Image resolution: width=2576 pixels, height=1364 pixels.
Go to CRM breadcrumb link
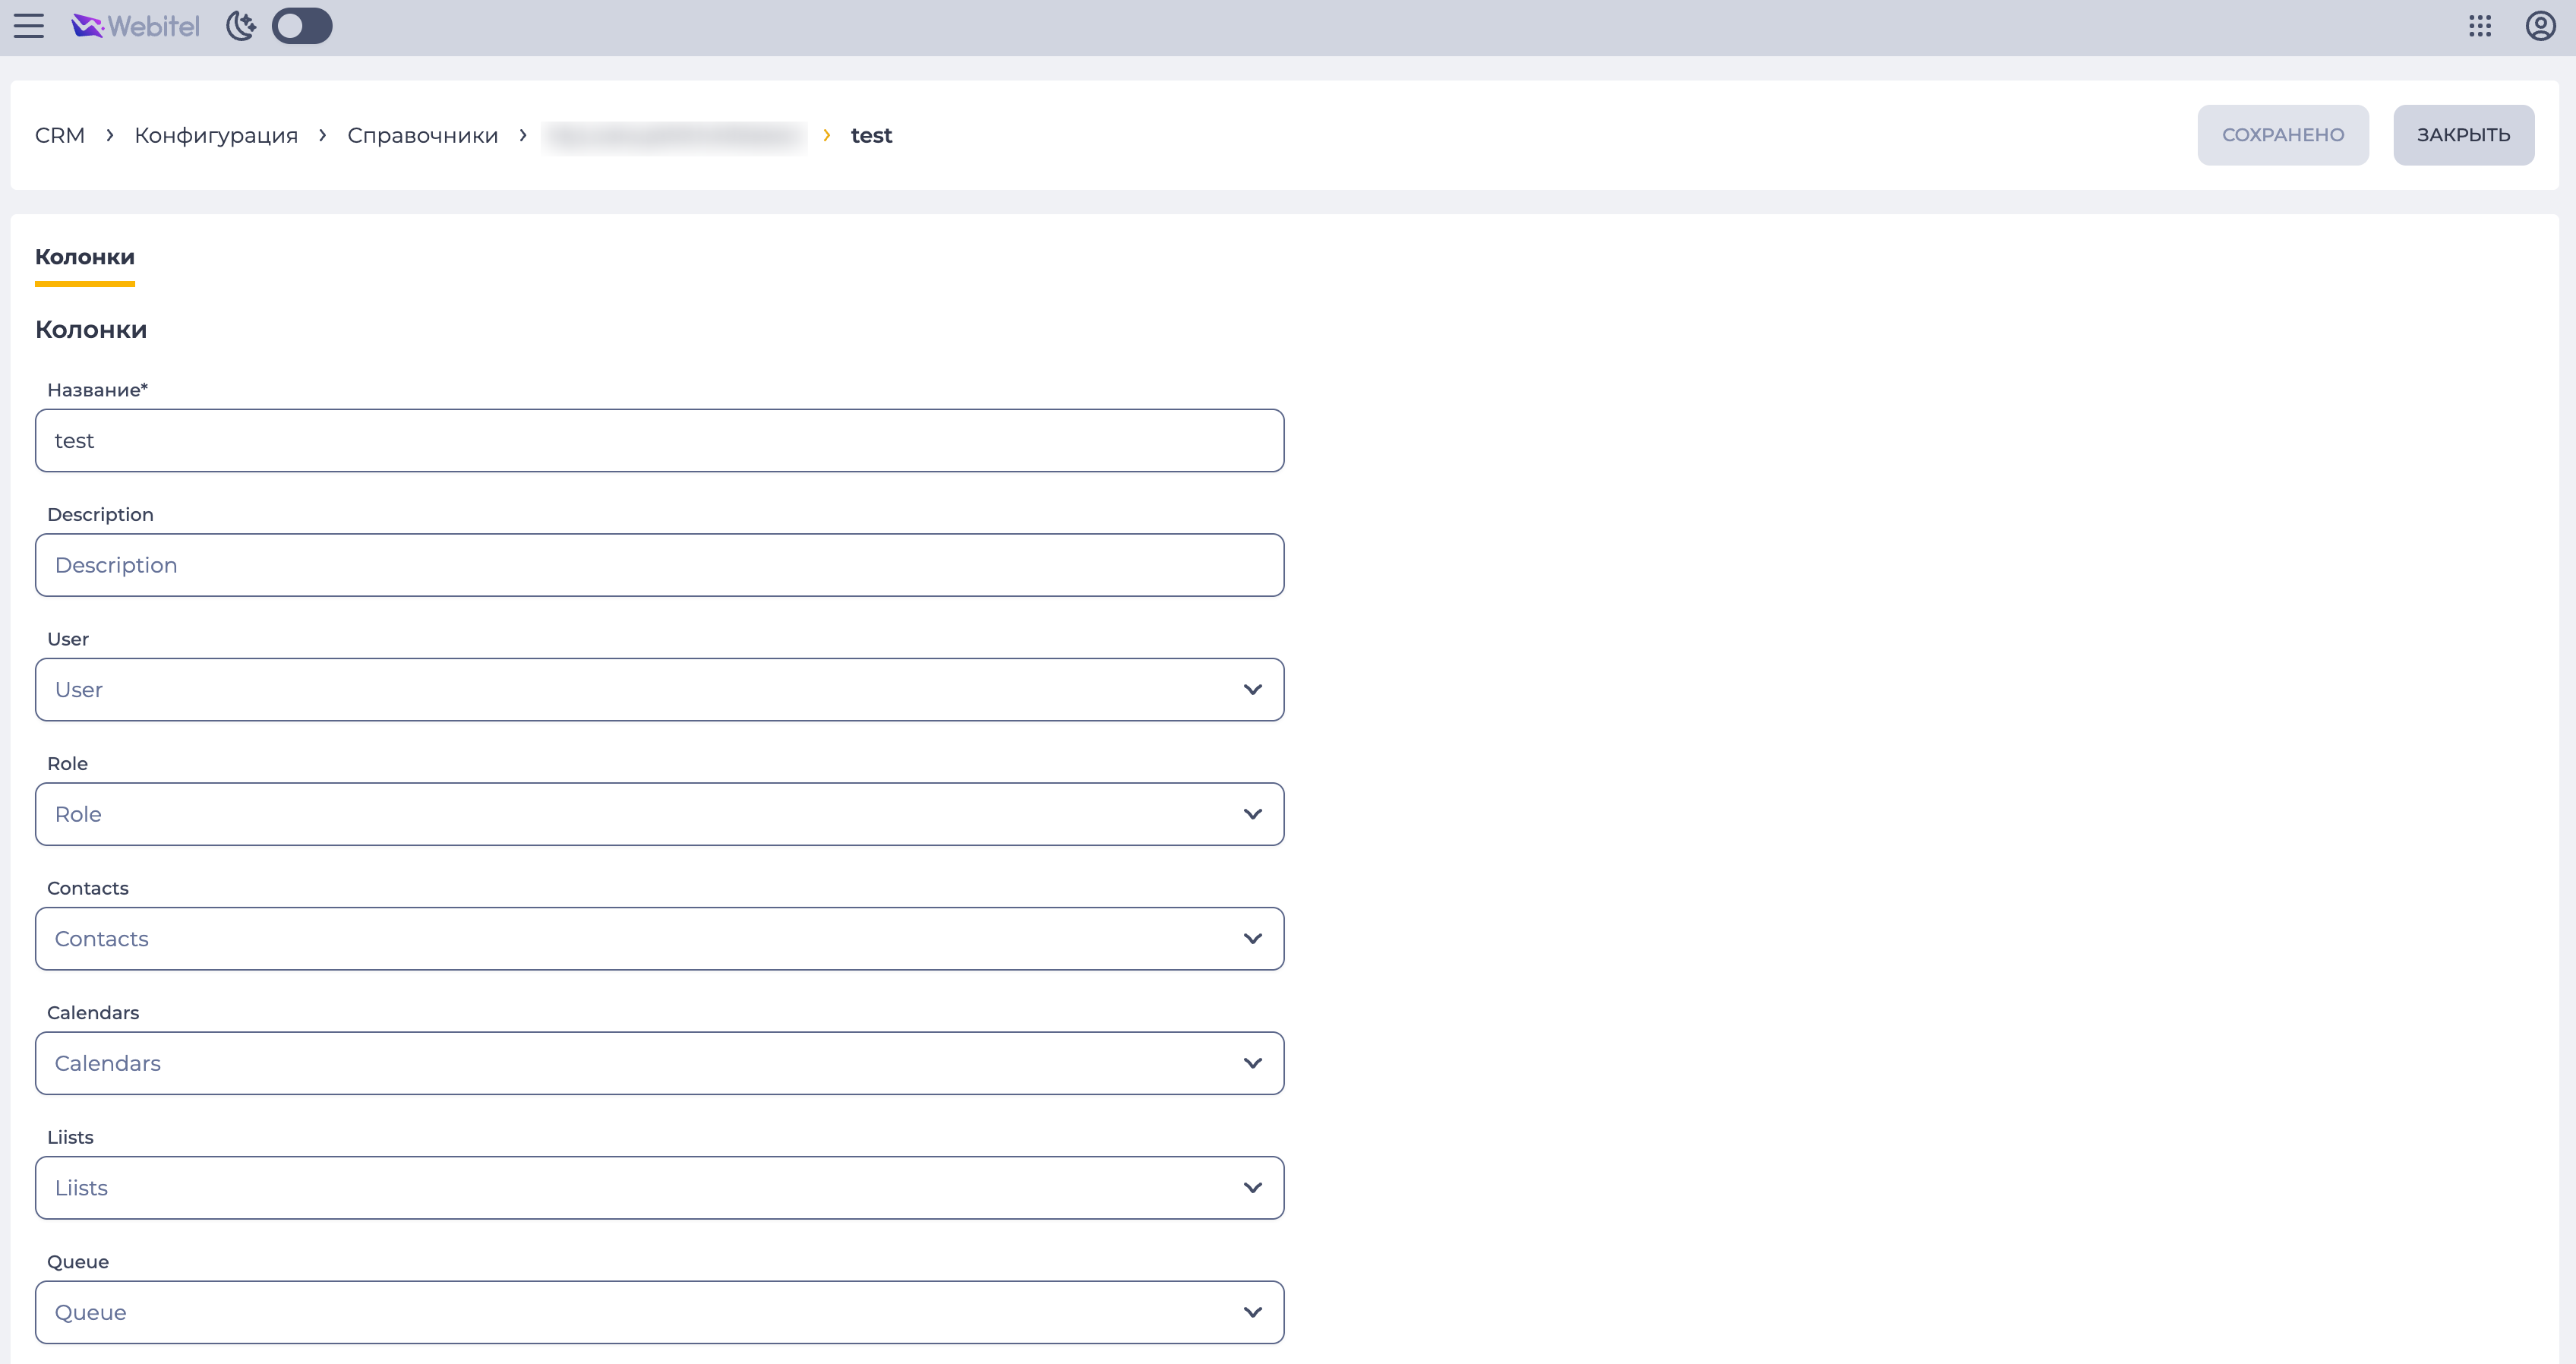click(60, 135)
